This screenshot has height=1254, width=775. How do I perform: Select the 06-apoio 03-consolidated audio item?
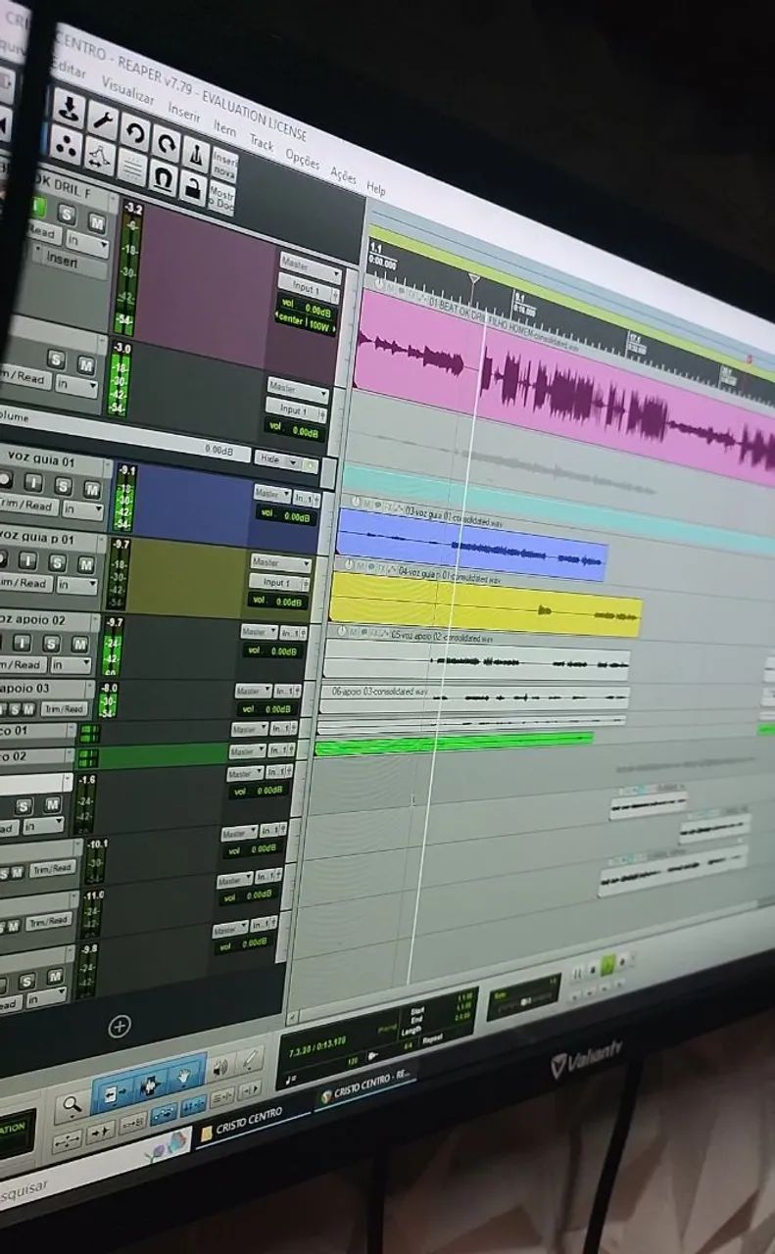coord(473,698)
